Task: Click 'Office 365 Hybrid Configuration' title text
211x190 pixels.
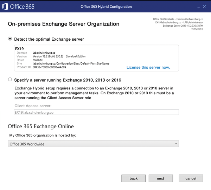Action: tap(106, 7)
